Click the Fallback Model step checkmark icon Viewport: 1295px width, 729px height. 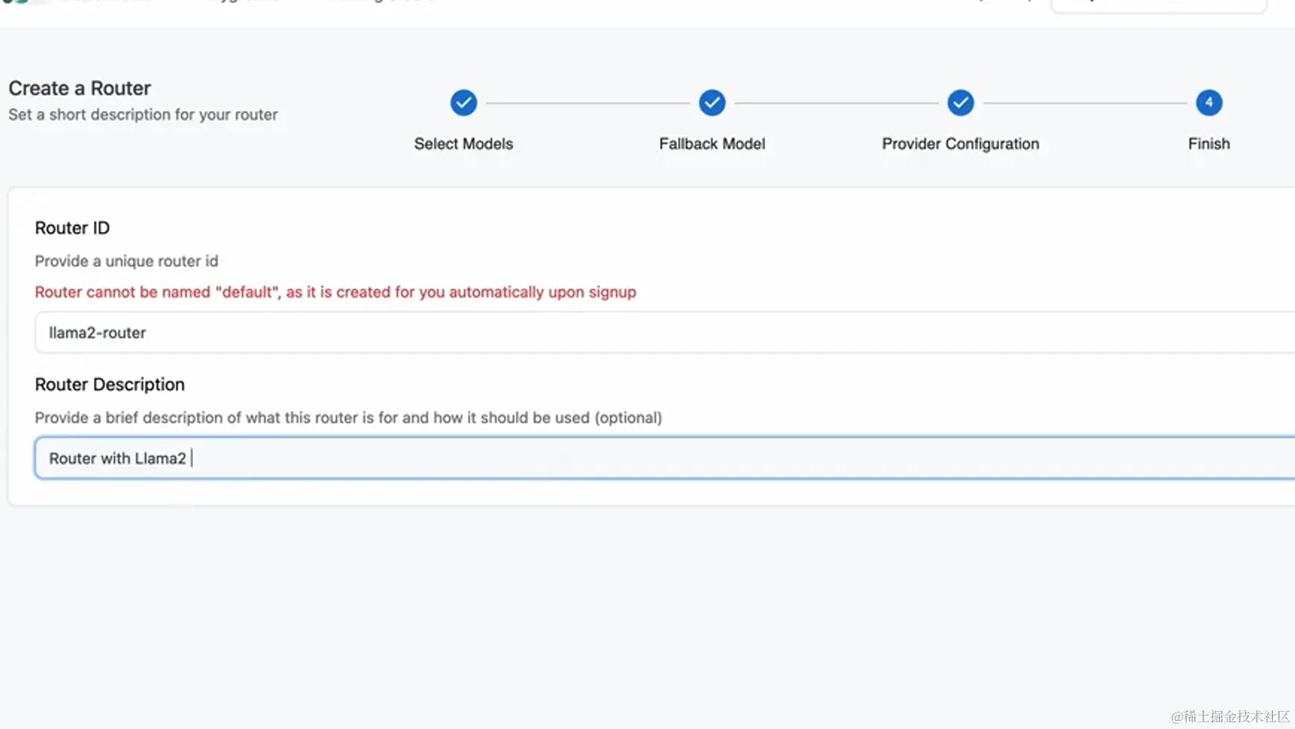point(712,103)
